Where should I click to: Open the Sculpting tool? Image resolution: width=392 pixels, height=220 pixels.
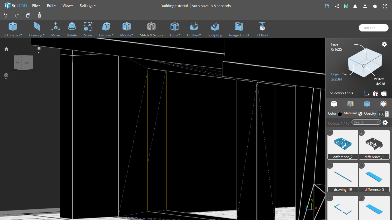pos(215,30)
